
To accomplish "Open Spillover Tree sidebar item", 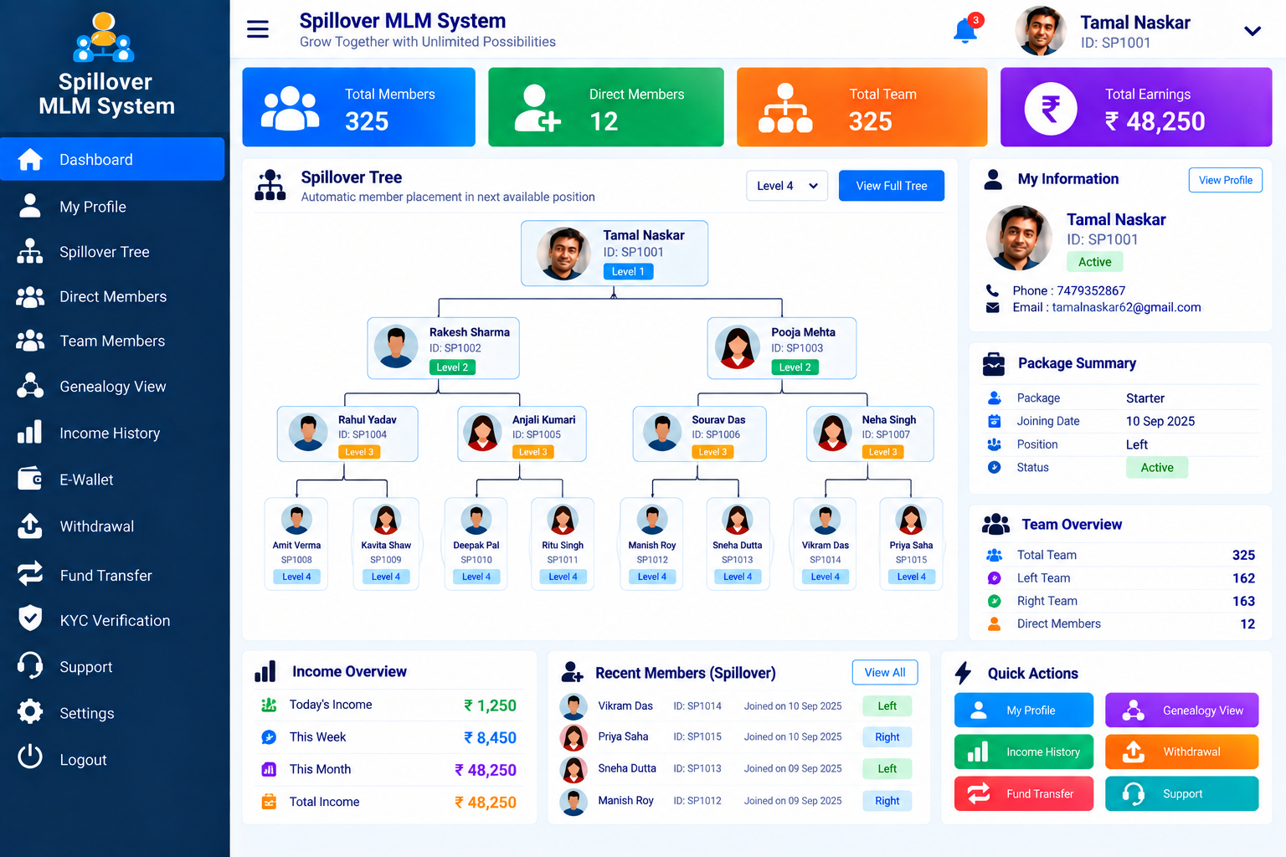I will click(x=112, y=251).
